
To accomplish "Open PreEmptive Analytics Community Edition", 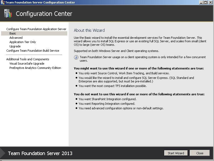I will tap(35, 68).
